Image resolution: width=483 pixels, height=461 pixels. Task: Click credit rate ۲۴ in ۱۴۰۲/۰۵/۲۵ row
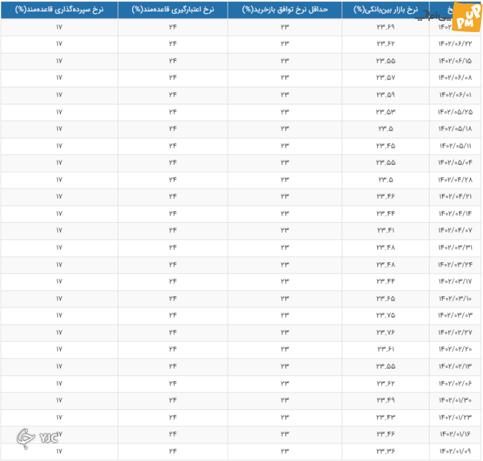tap(173, 112)
